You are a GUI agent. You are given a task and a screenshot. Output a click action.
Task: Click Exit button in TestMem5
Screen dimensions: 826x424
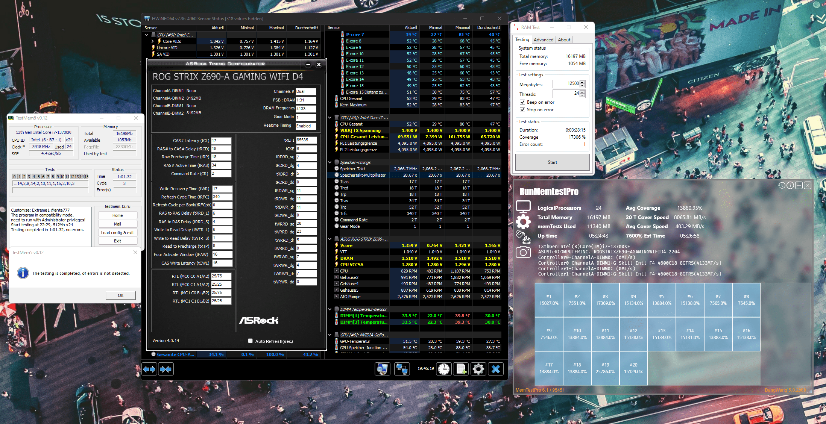pyautogui.click(x=118, y=241)
